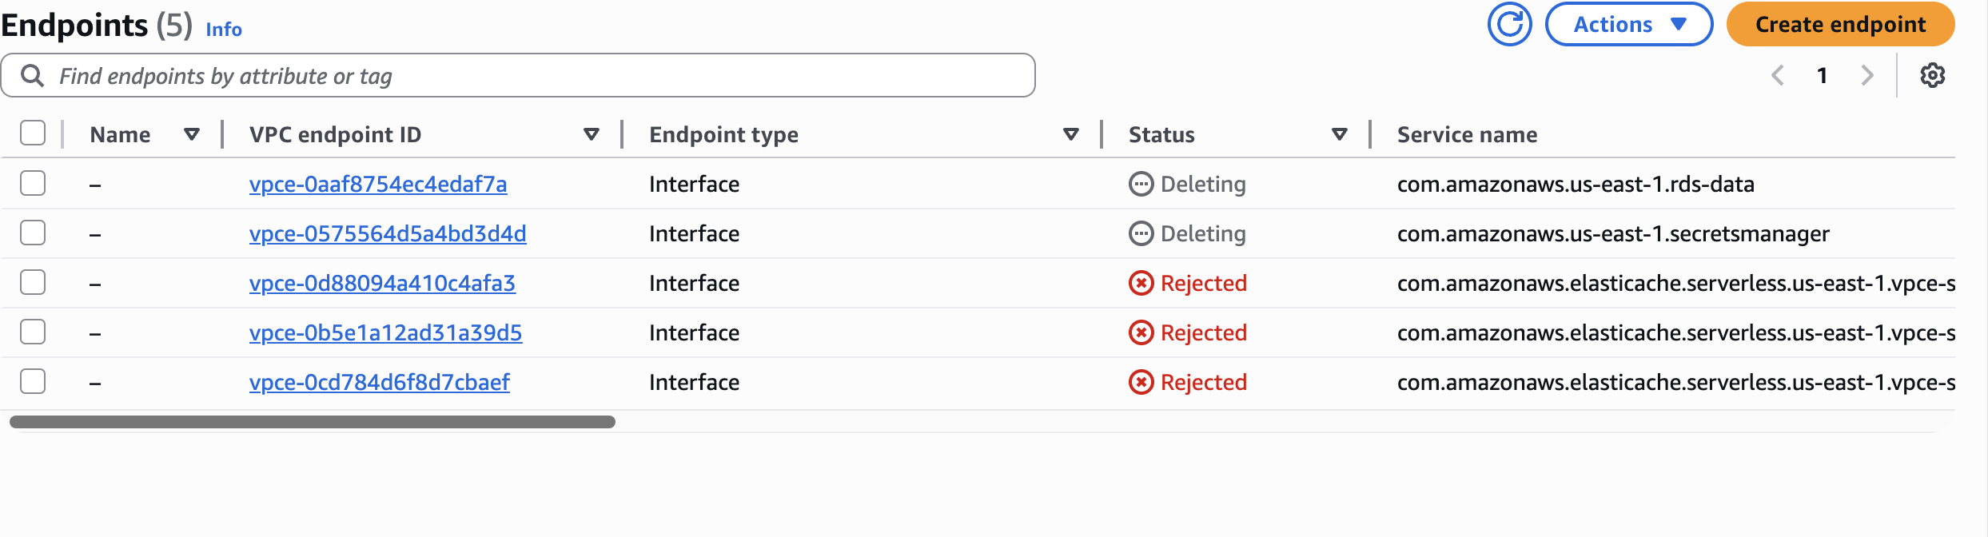1988x537 pixels.
Task: Click Rejected status icon for vpce-0cd784d6f8d7cbaef
Action: point(1141,382)
